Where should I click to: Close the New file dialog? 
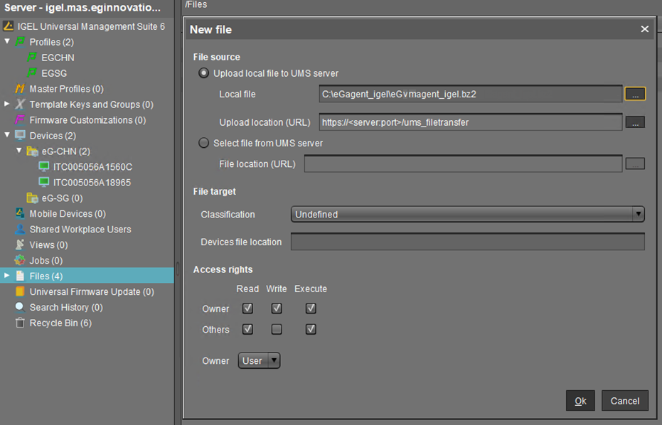pos(644,29)
